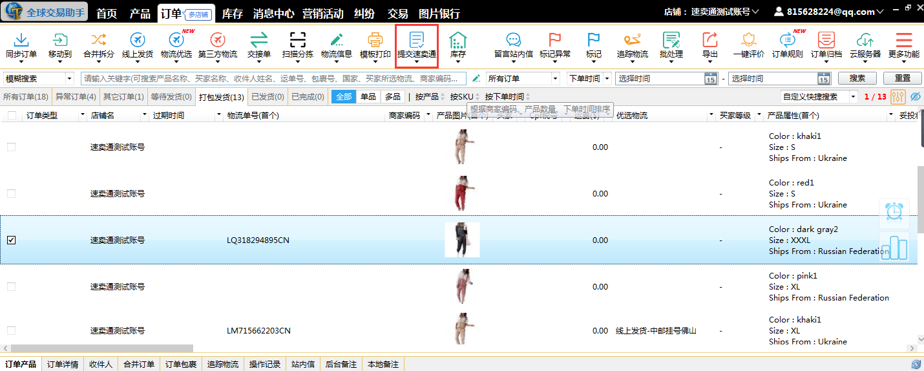Click the 搜索 search button

(x=857, y=78)
